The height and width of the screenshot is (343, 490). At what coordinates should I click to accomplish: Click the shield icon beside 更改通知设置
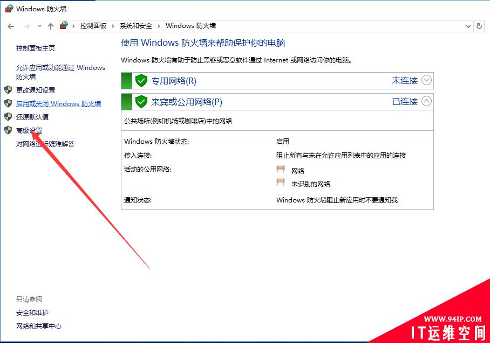click(9, 90)
